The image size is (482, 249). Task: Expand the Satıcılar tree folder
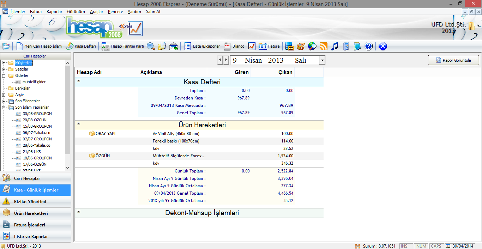(x=4, y=69)
